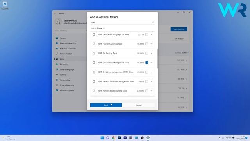The height and width of the screenshot is (141, 250).
Task: Click the feature list vertical scrollbar
Action: pos(158,58)
